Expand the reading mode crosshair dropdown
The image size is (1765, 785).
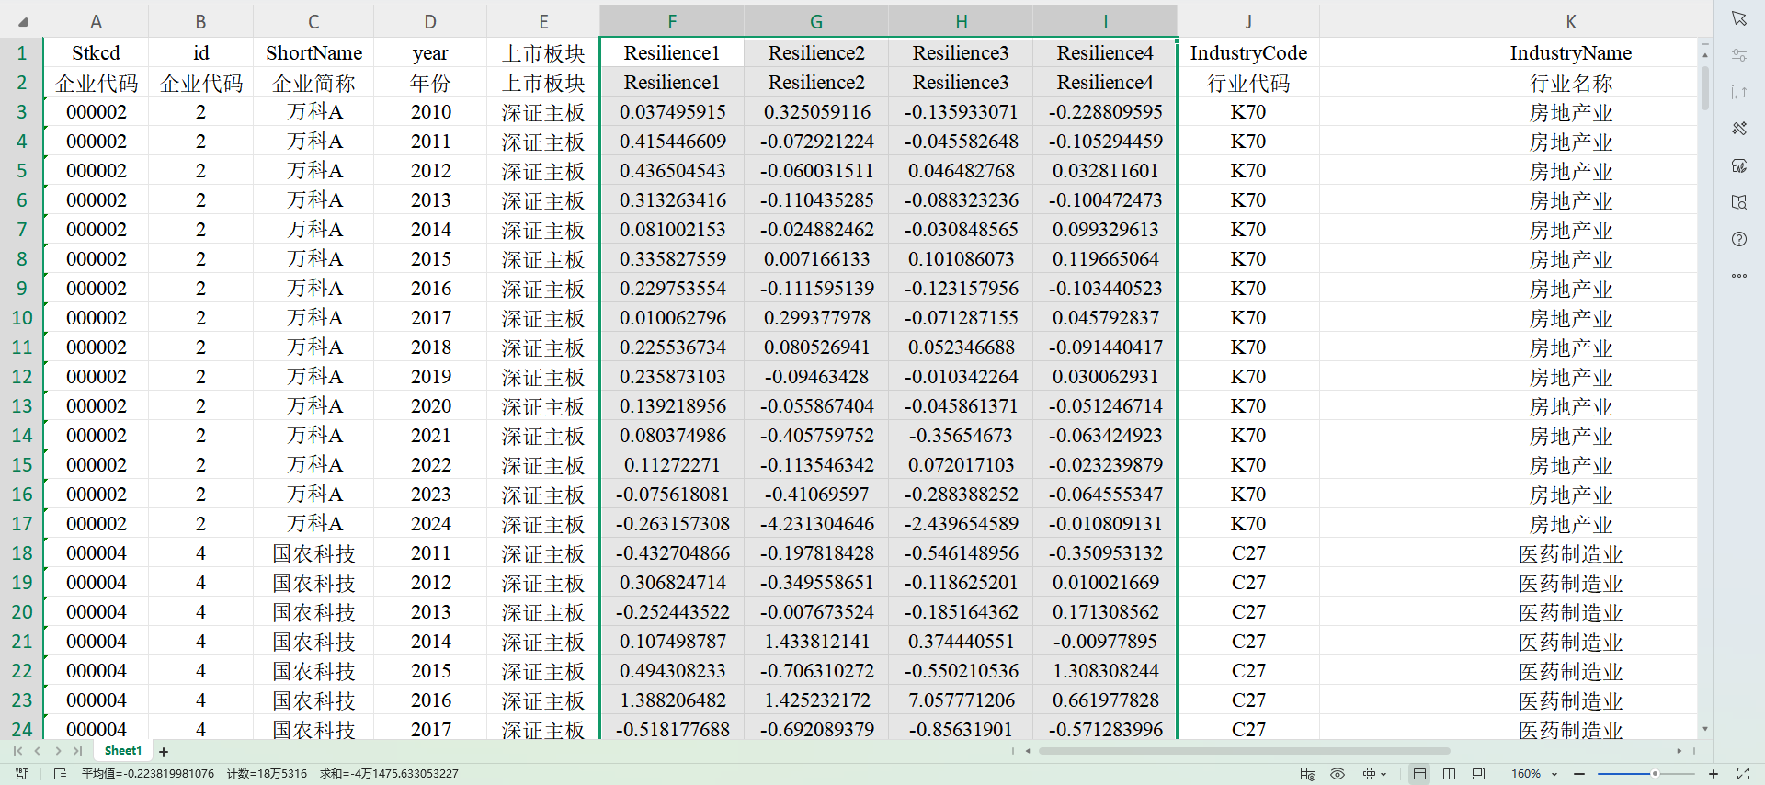tap(1384, 774)
